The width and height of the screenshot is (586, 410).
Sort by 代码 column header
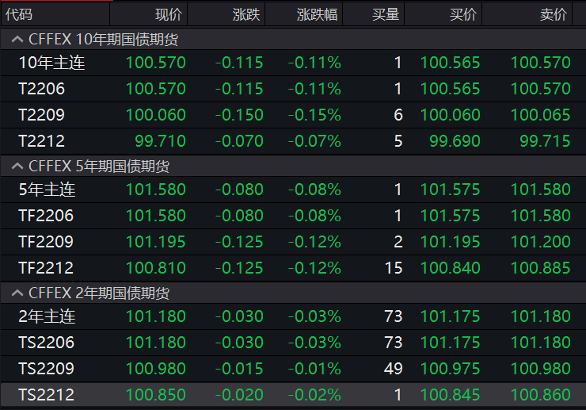coord(20,14)
